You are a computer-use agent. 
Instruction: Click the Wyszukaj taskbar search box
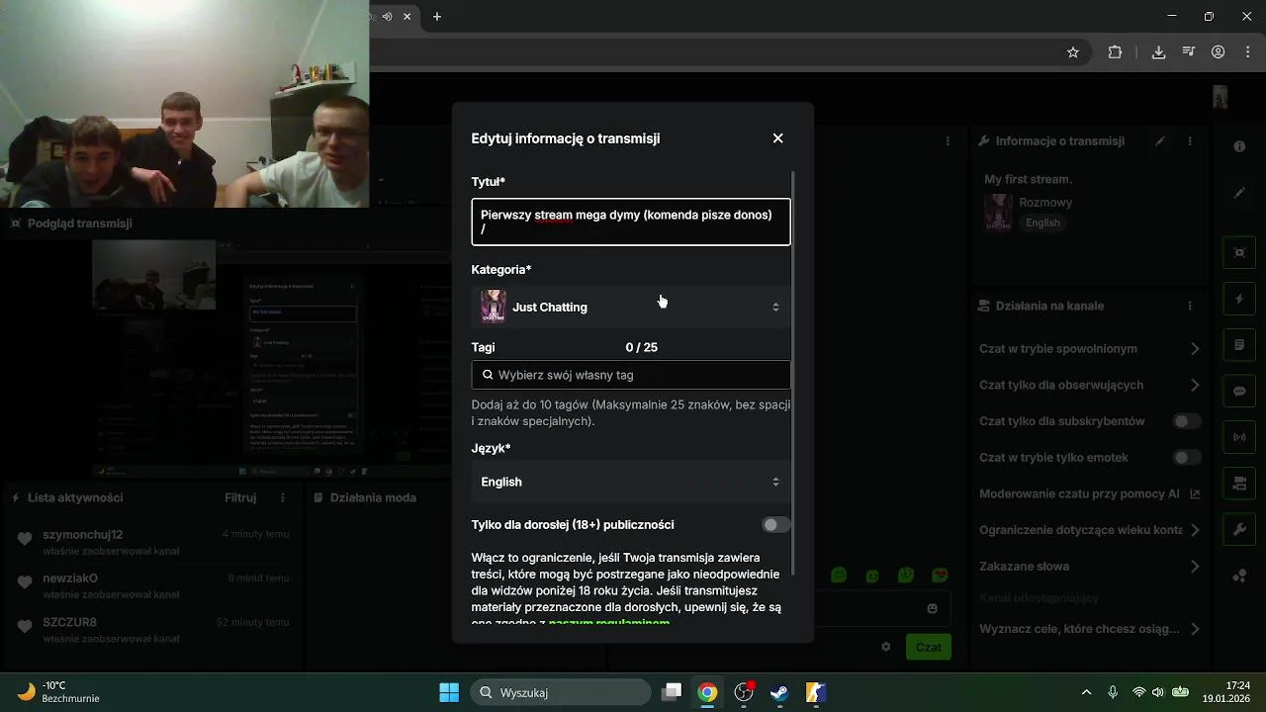point(560,692)
